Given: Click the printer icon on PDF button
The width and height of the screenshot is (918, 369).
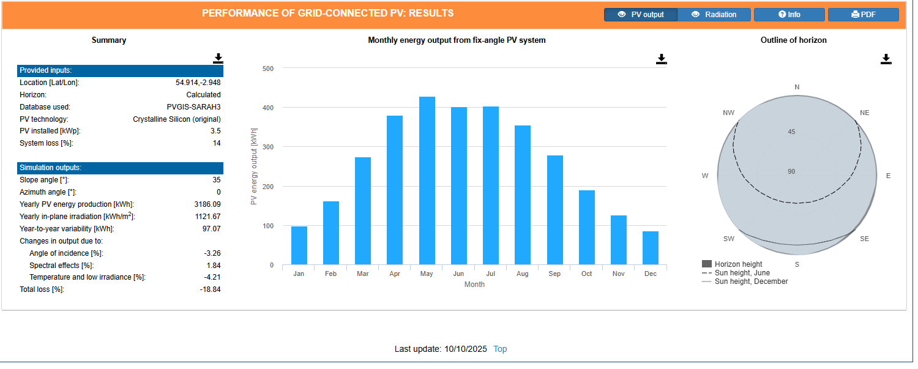Looking at the screenshot, I should pos(855,15).
